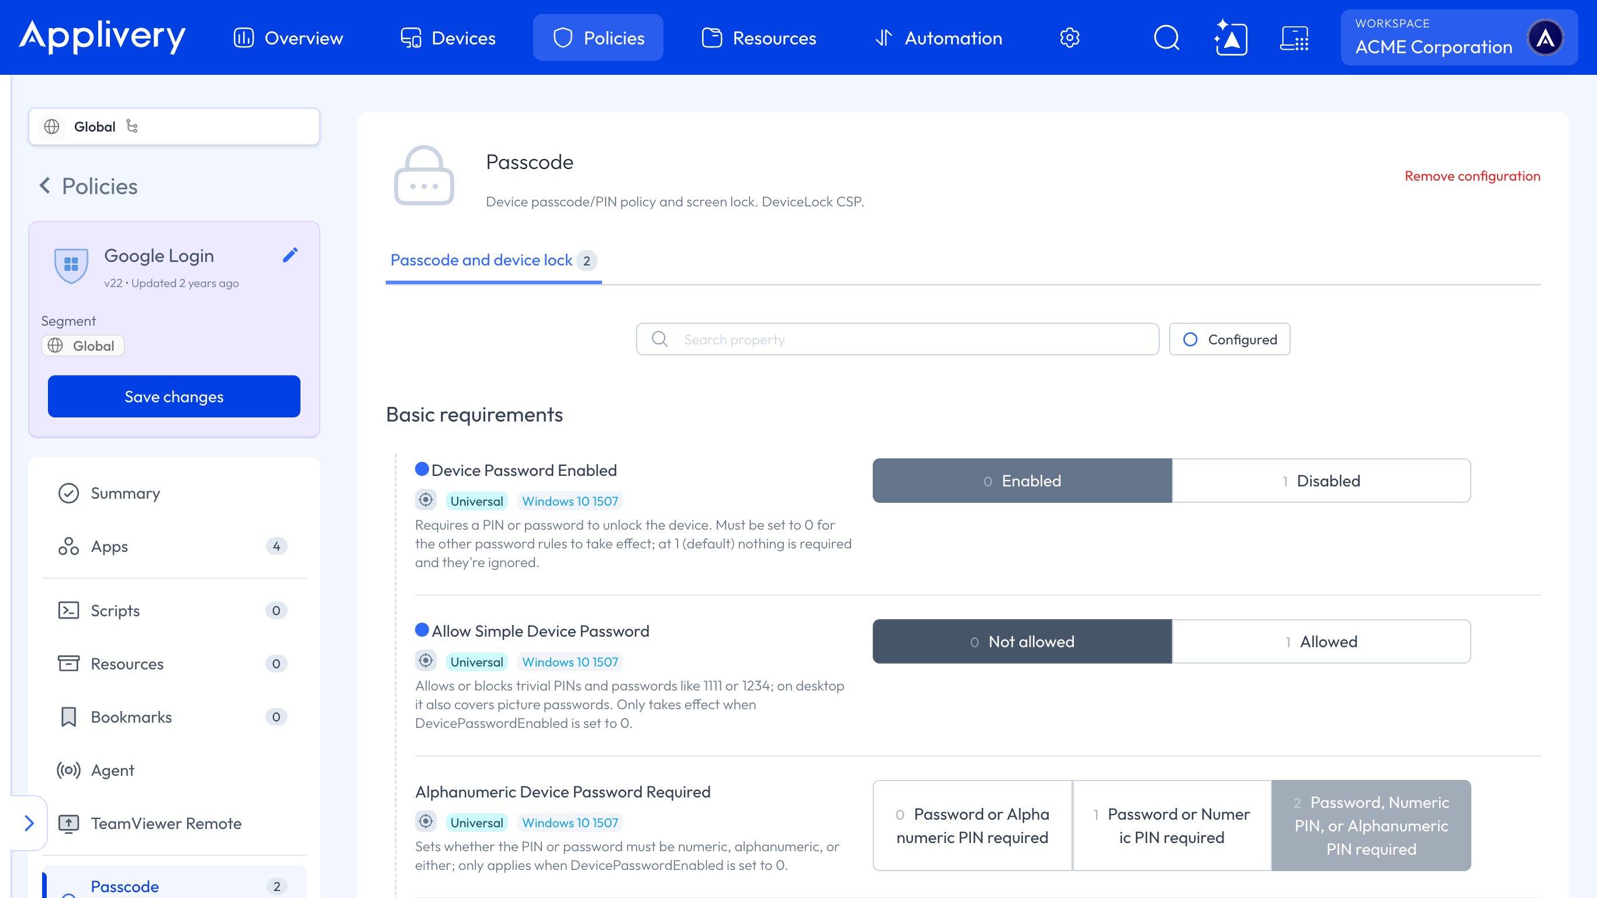Click Remove configuration link

click(x=1472, y=176)
